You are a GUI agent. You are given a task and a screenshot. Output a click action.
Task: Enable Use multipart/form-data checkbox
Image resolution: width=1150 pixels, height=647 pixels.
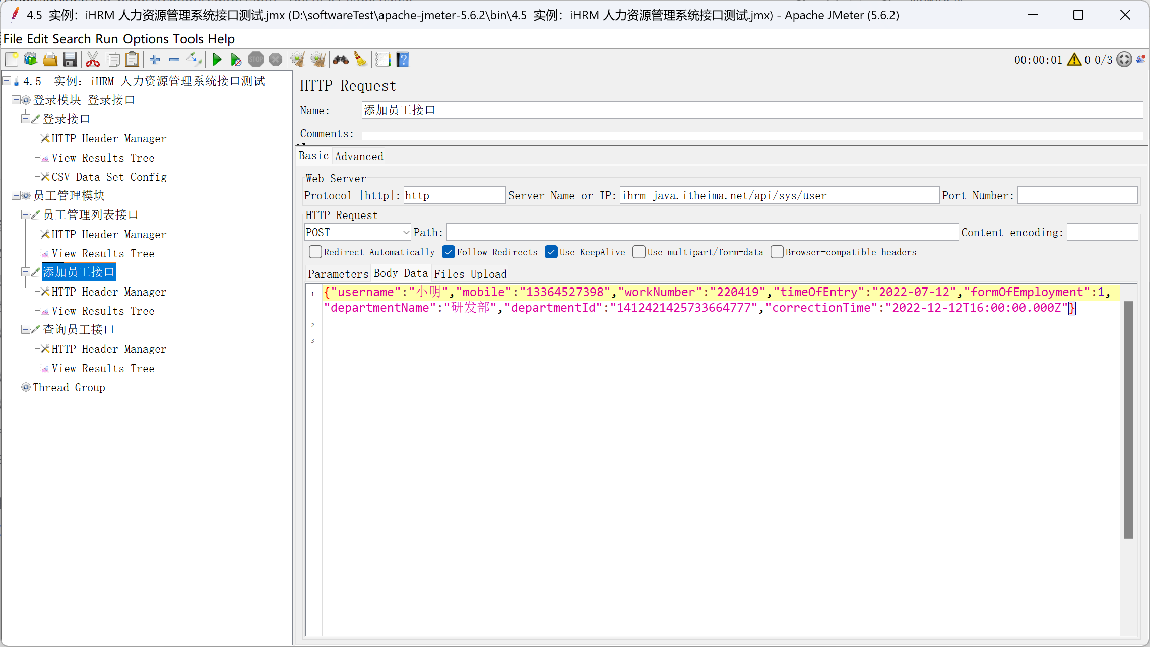click(x=639, y=252)
